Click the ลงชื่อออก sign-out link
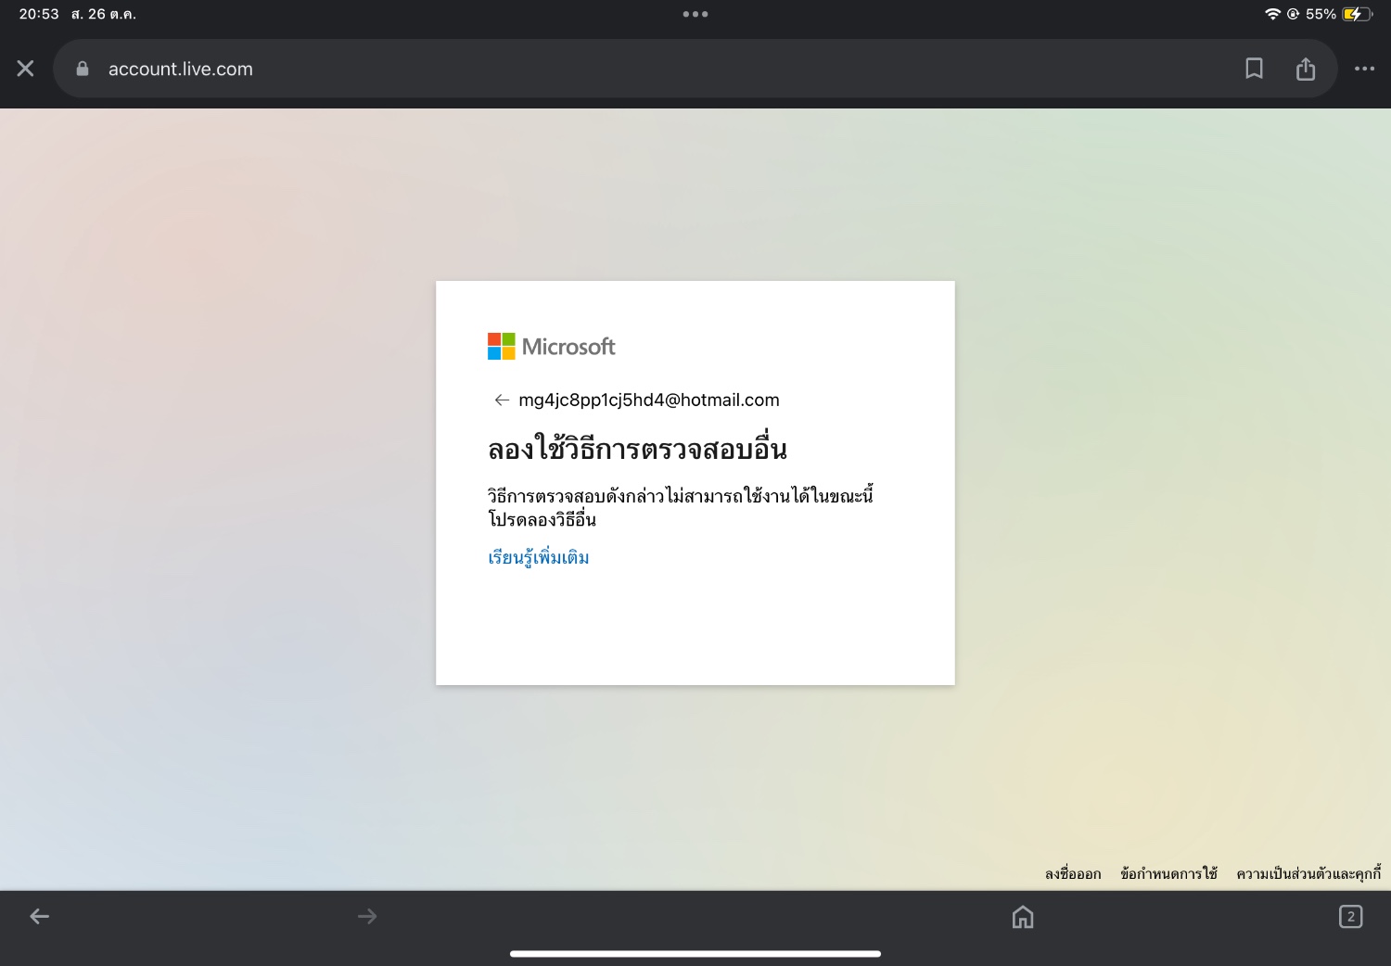 [x=1073, y=873]
